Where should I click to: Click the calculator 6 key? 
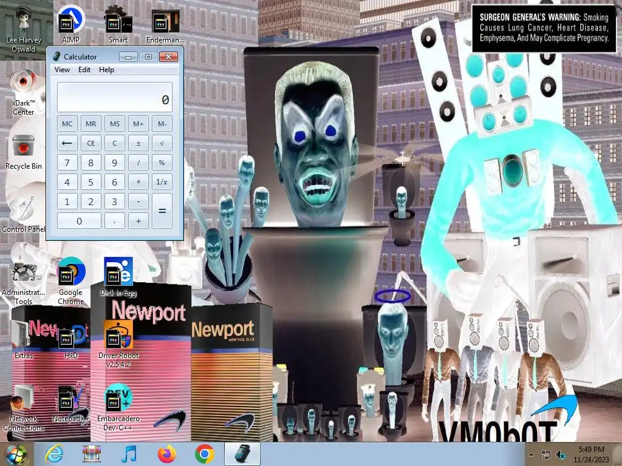115,182
